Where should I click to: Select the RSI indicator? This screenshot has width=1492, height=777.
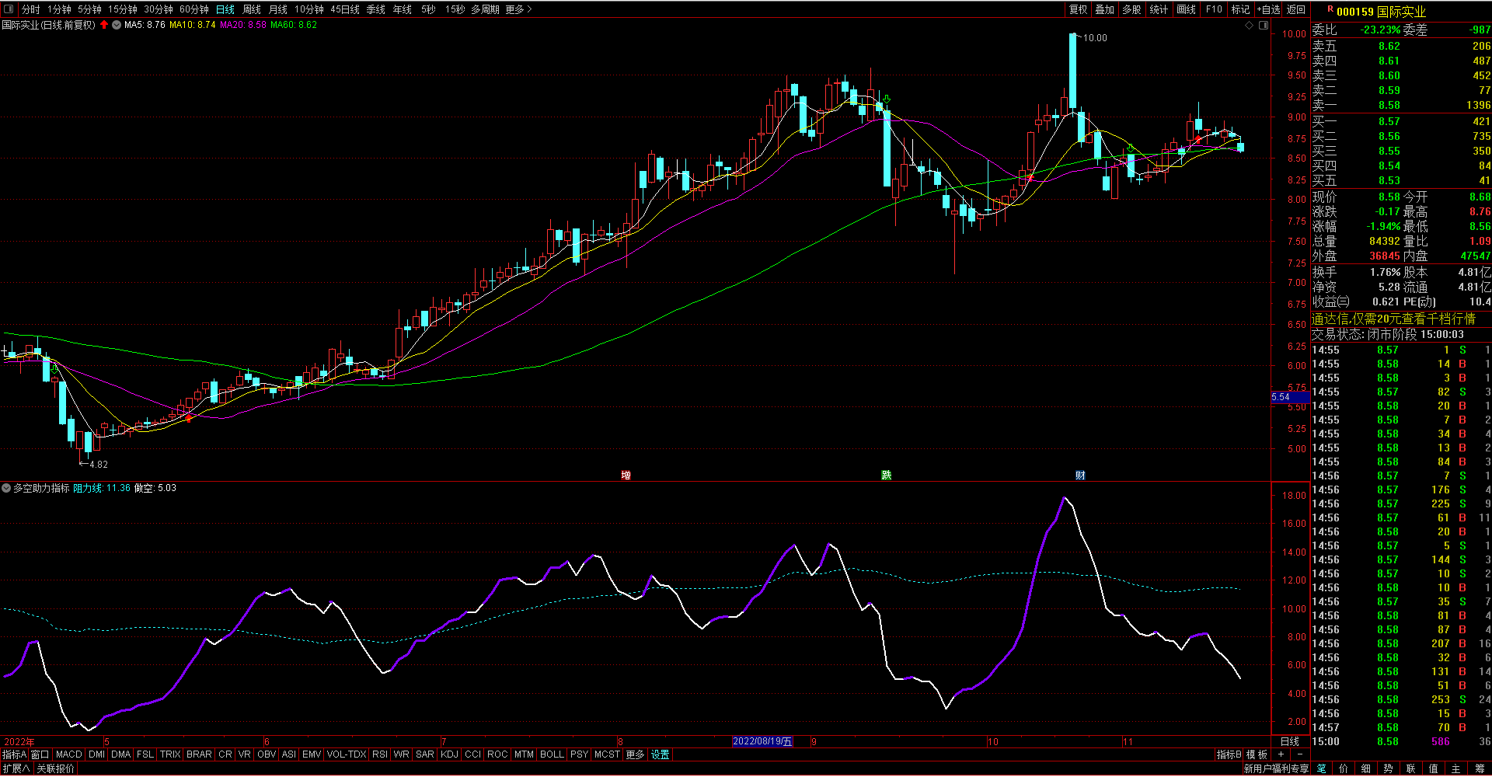click(x=380, y=754)
